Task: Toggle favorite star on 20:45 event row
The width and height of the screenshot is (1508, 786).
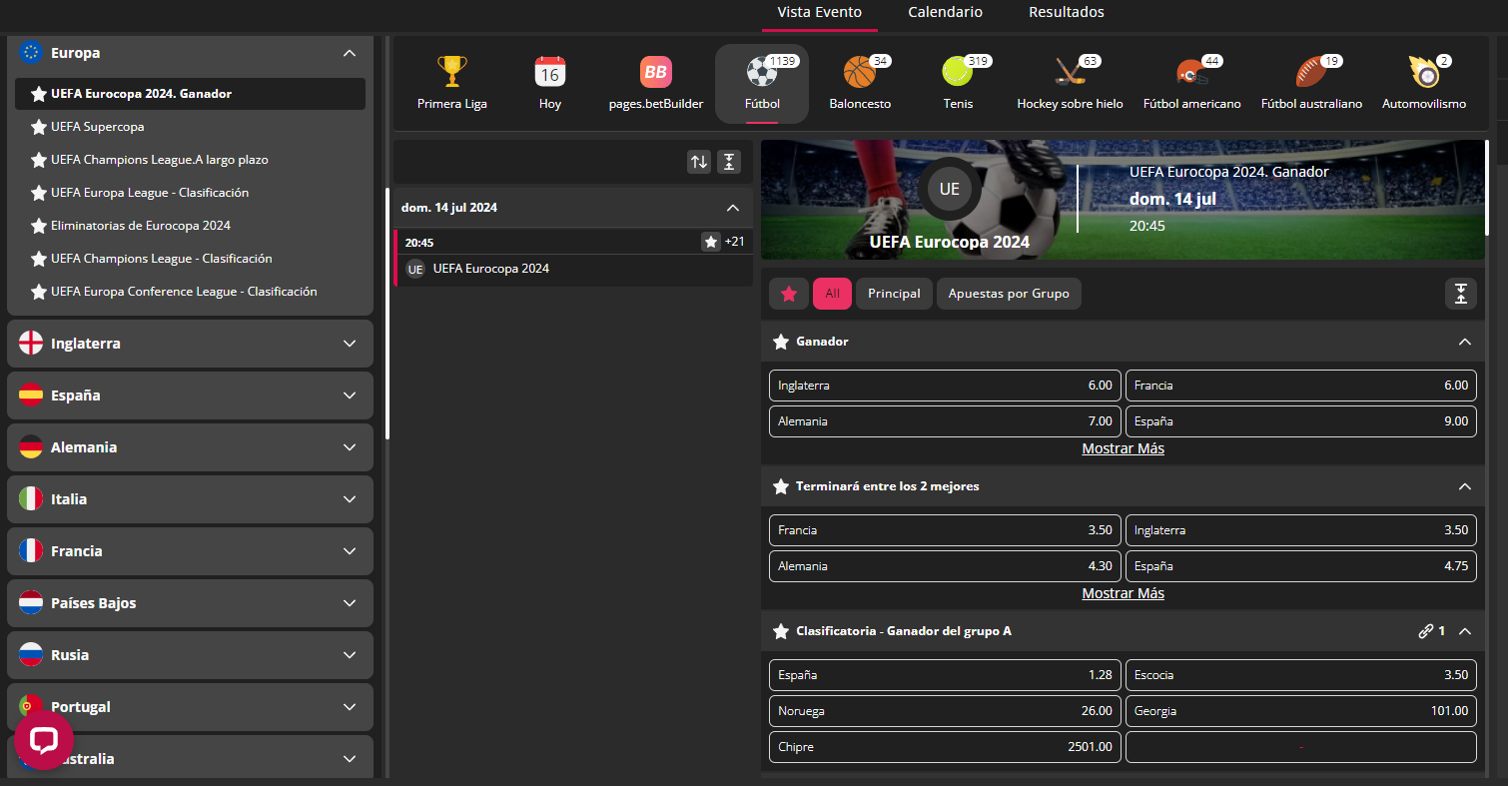Action: (x=710, y=242)
